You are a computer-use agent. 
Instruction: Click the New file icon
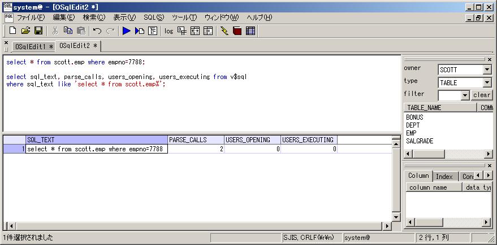point(12,31)
